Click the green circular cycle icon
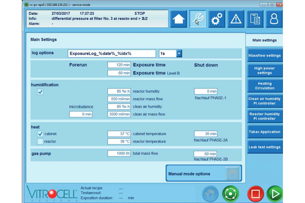 230,194
